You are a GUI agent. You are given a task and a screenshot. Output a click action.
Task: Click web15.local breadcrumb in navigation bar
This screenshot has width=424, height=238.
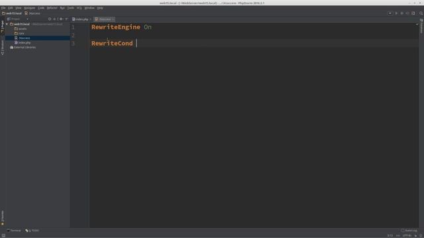click(x=12, y=13)
